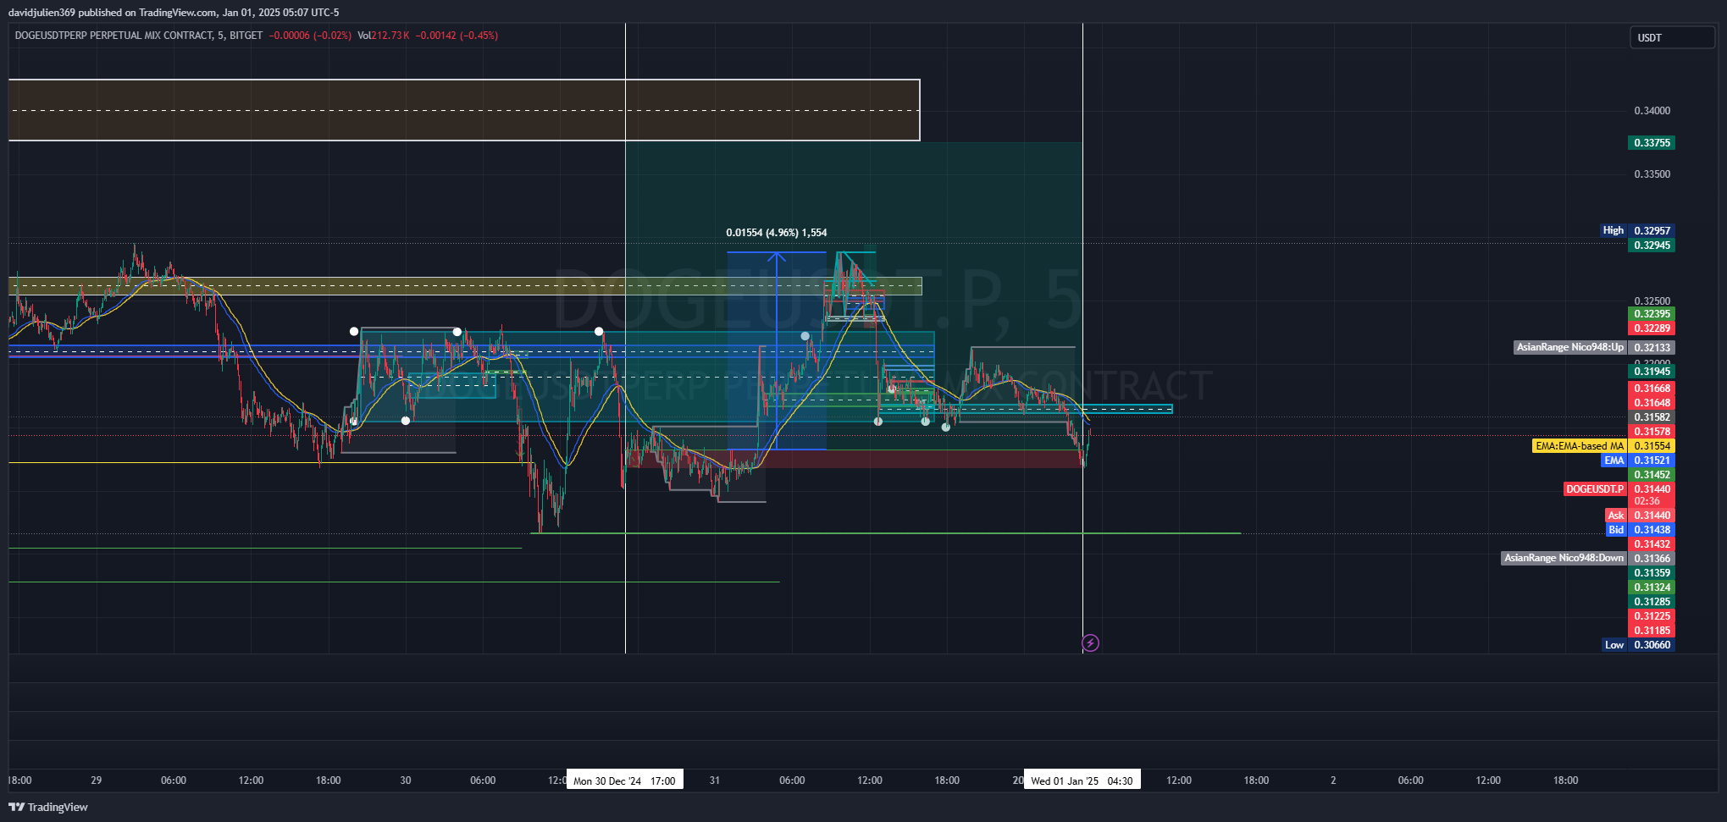
Task: Click the 0.31225 red price tag
Action: [1652, 616]
